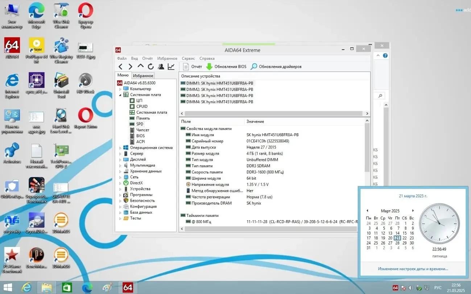This screenshot has width=471, height=294.
Task: Switch to the Избранное tab
Action: [x=143, y=76]
